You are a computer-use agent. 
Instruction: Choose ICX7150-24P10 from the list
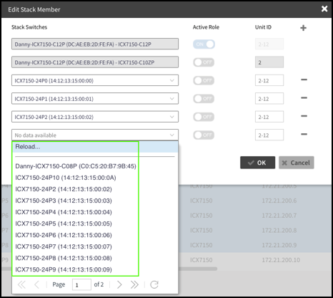95,178
